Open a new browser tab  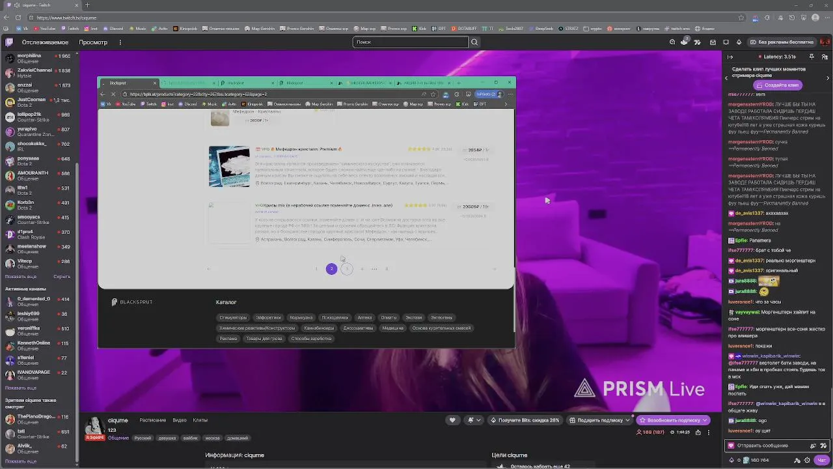tap(87, 5)
